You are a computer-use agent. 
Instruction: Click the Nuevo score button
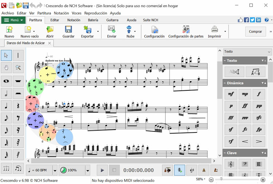tap(9, 32)
